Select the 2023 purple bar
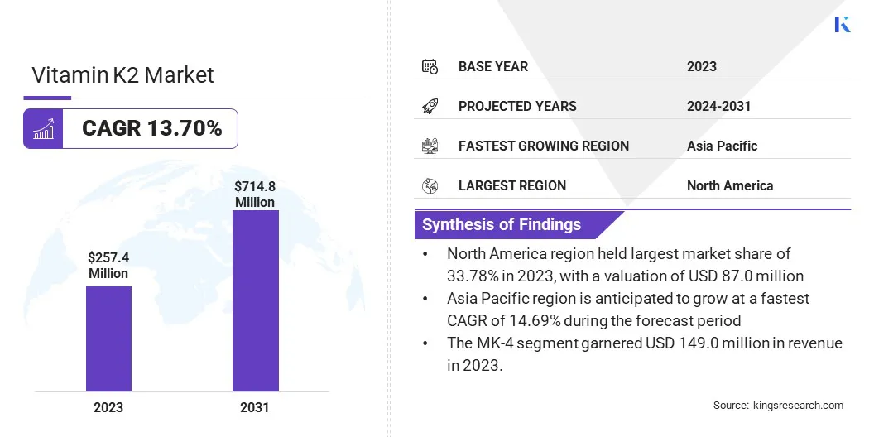Screen dimensions: 874x437 (108, 339)
